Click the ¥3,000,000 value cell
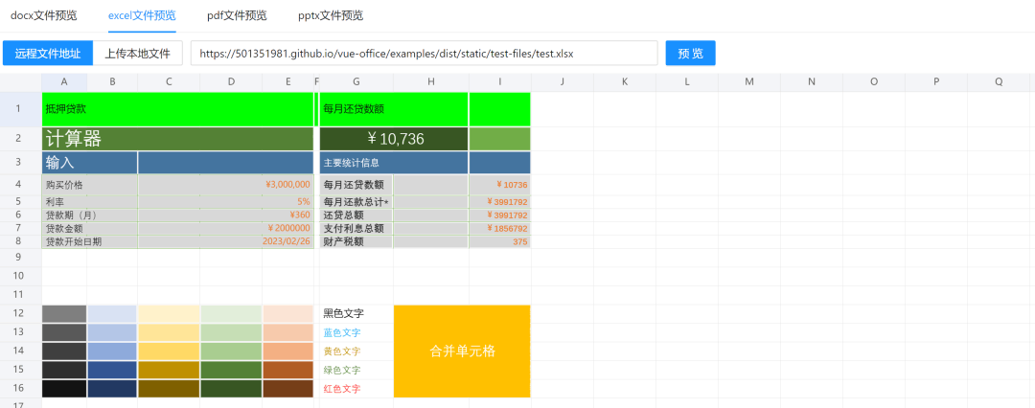 tap(226, 185)
